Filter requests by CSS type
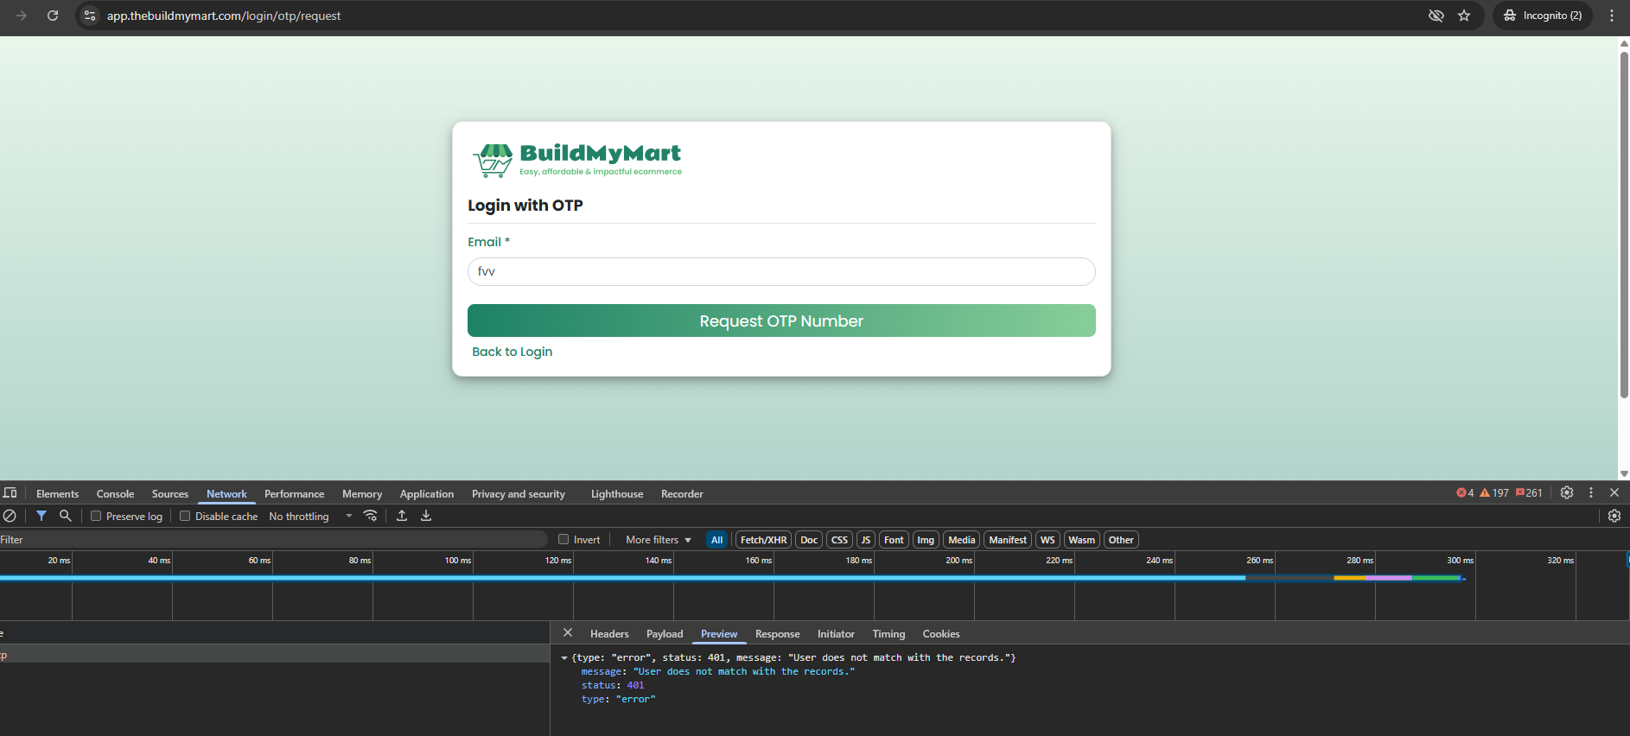Viewport: 1630px width, 736px height. click(x=839, y=540)
